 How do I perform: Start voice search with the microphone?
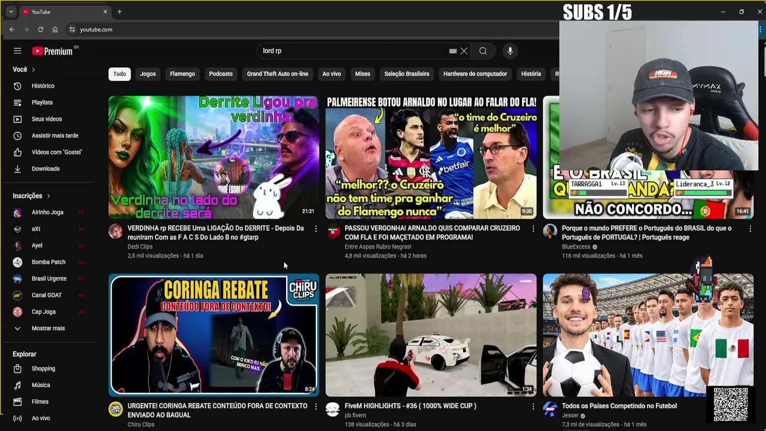(x=510, y=51)
